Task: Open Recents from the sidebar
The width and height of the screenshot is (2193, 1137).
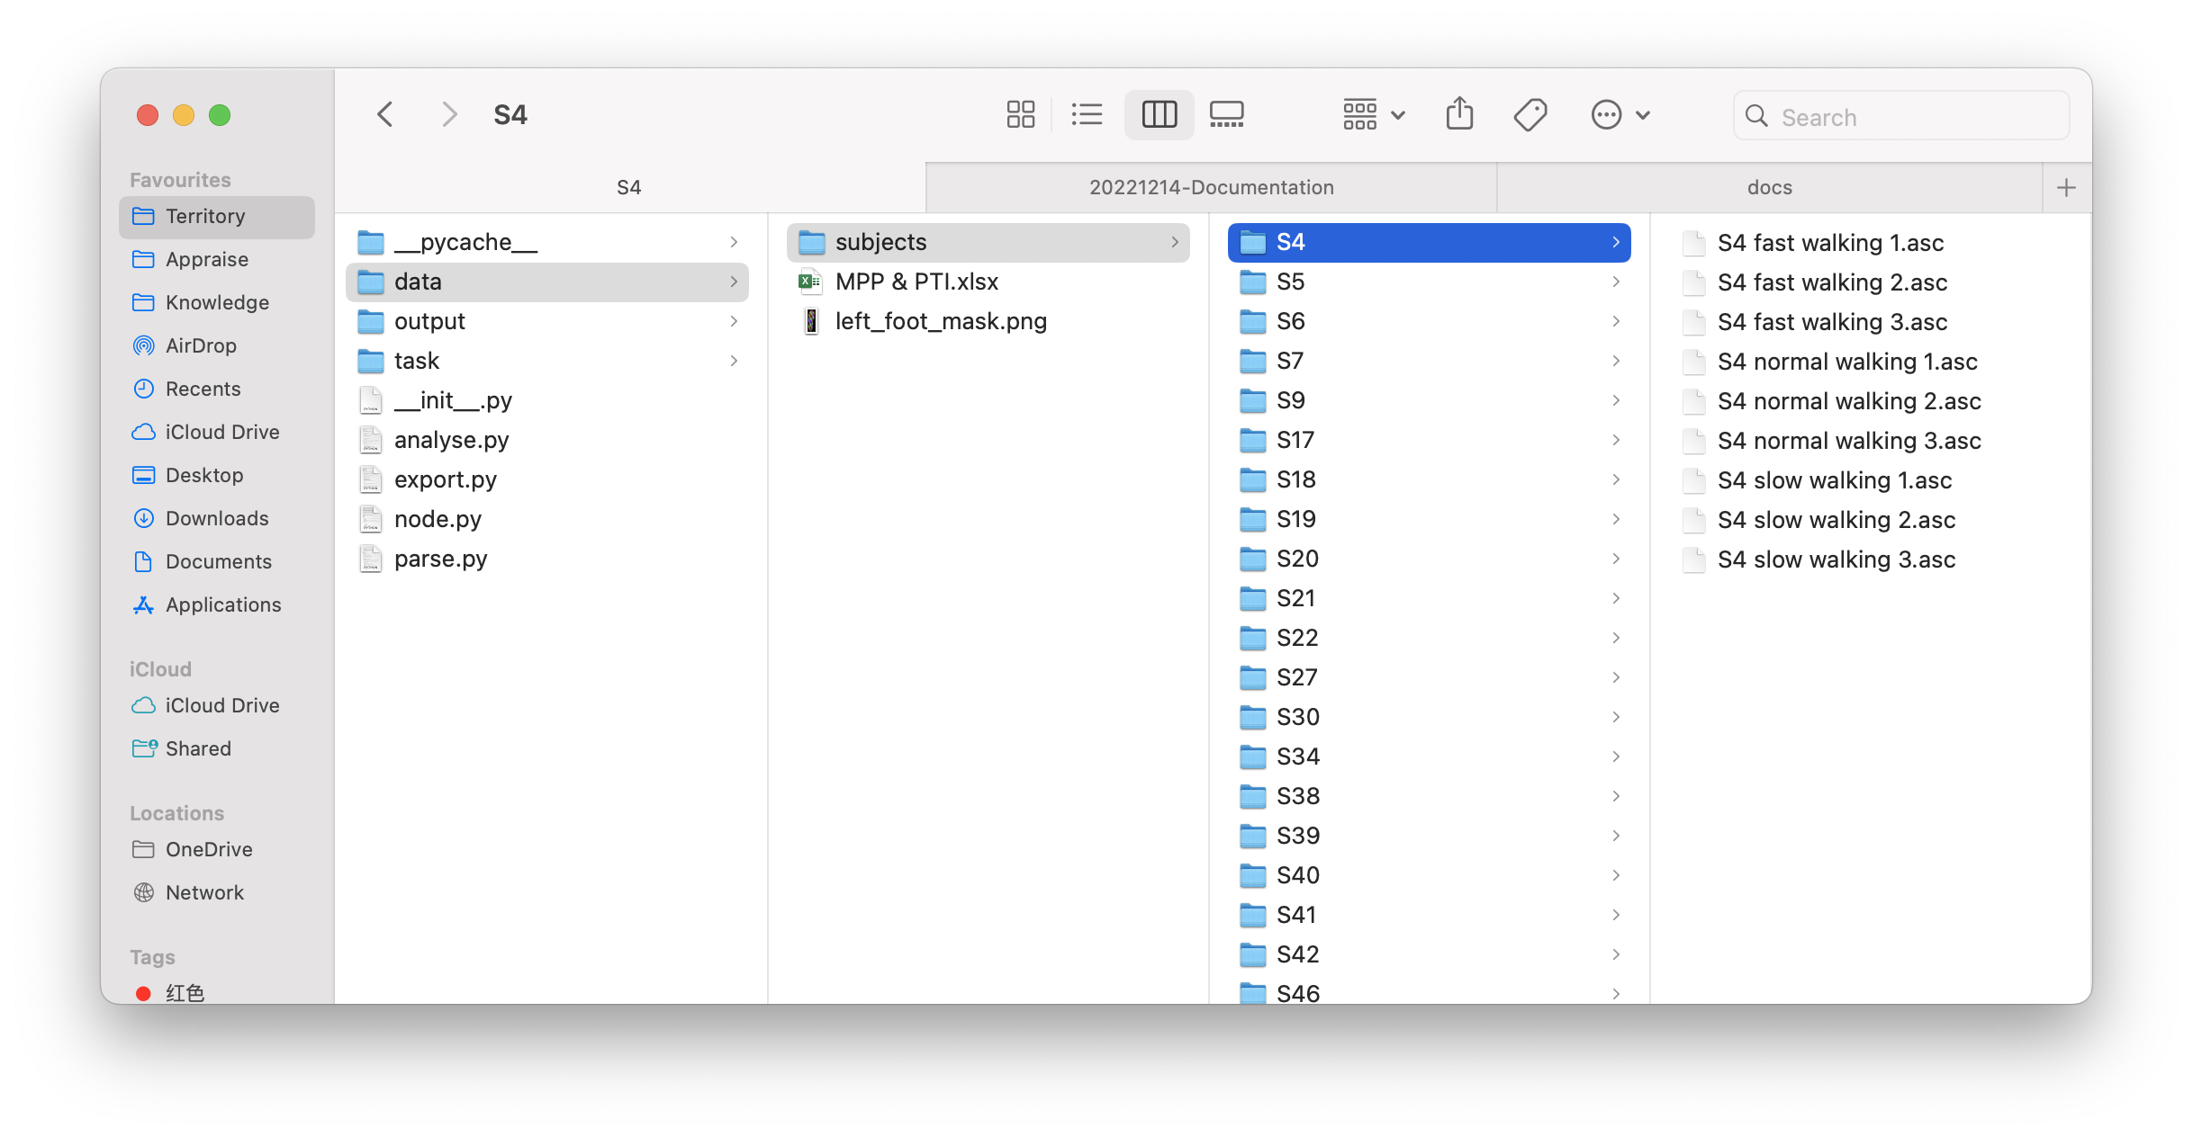Action: click(x=217, y=389)
